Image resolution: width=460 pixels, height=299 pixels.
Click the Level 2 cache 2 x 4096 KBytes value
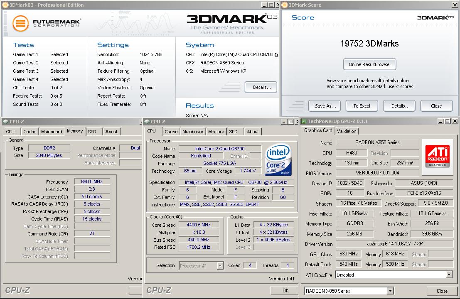(x=274, y=240)
